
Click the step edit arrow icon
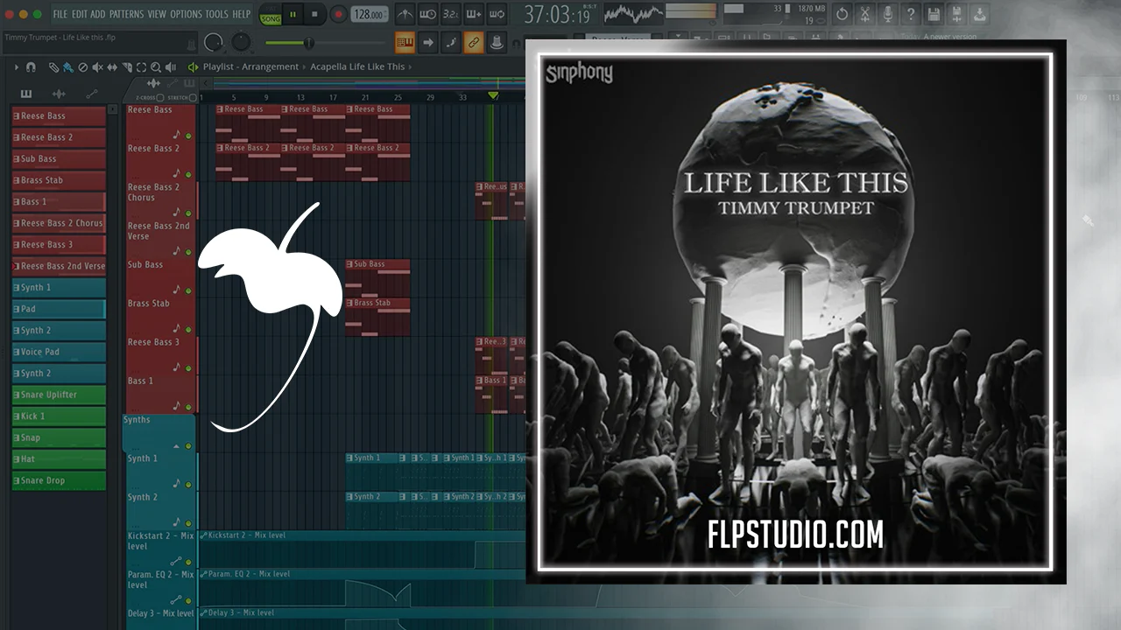(427, 41)
